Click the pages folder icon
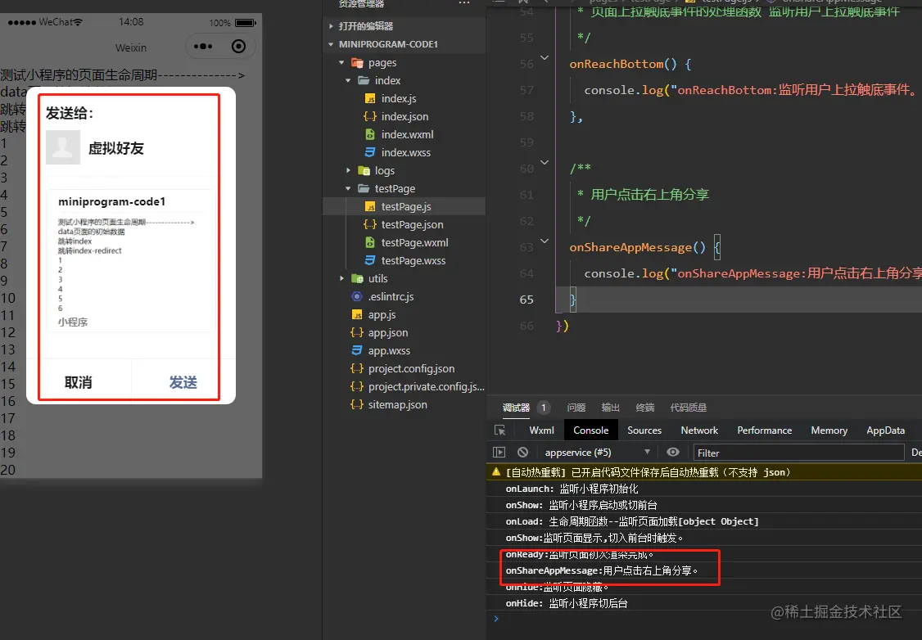 click(357, 62)
